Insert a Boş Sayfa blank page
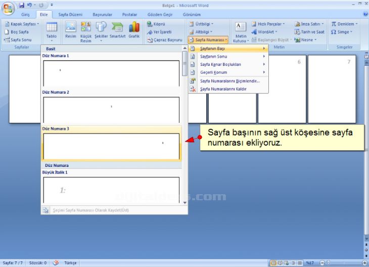The width and height of the screenshot is (369, 267). (x=17, y=32)
